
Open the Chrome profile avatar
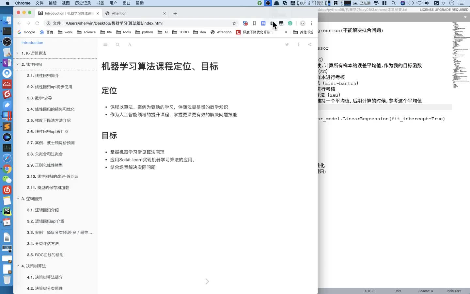(x=303, y=23)
